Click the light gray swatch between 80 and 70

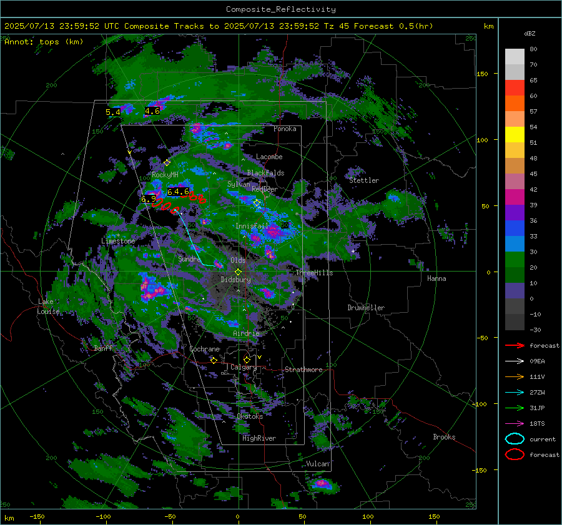point(515,57)
